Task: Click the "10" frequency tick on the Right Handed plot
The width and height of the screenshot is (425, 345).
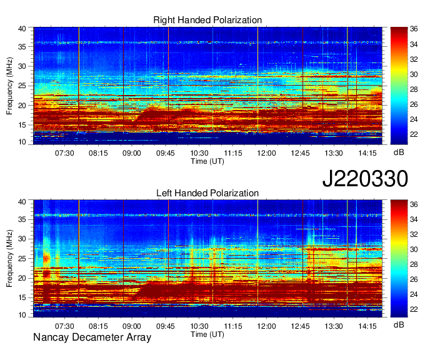Action: click(x=22, y=142)
